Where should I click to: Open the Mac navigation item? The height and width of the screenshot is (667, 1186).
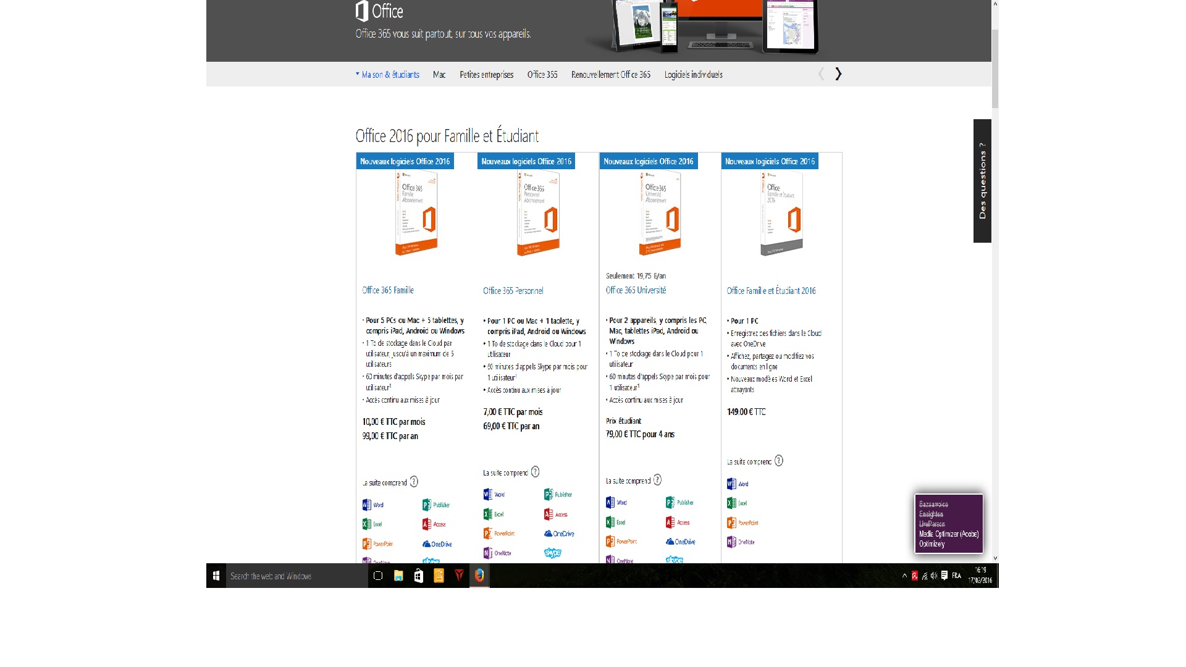coord(439,75)
